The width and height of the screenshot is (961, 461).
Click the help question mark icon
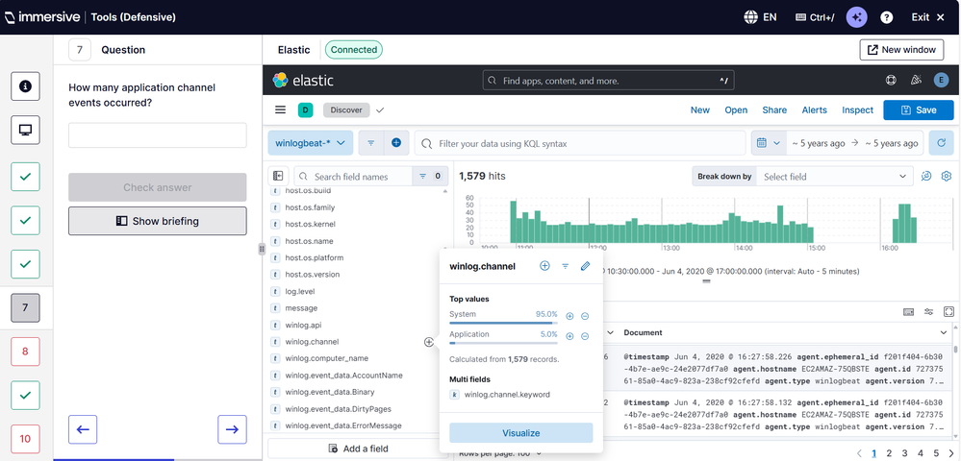[x=886, y=17]
